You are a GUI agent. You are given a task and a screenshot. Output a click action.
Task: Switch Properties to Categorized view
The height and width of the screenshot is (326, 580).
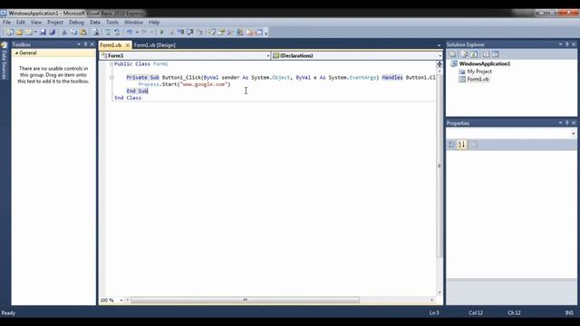point(451,145)
